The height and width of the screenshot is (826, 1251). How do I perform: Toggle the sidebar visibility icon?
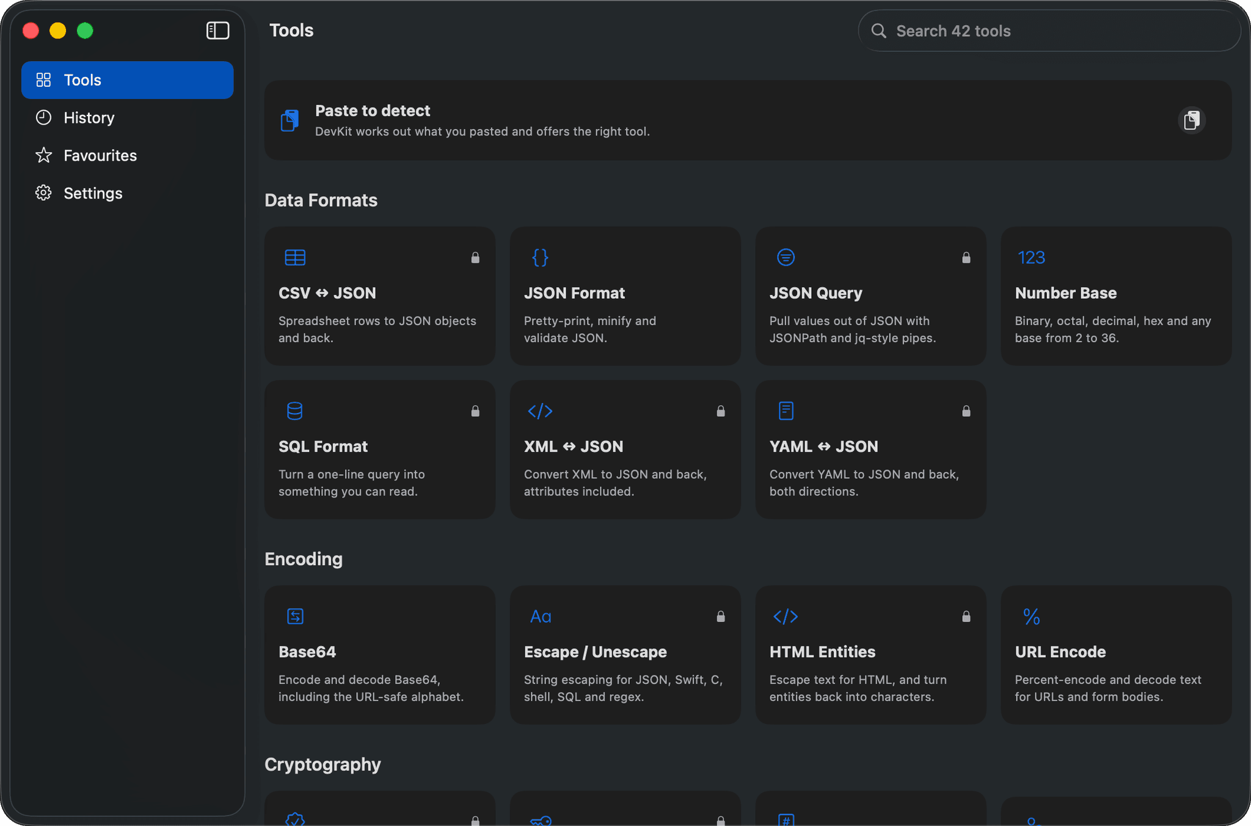217,31
